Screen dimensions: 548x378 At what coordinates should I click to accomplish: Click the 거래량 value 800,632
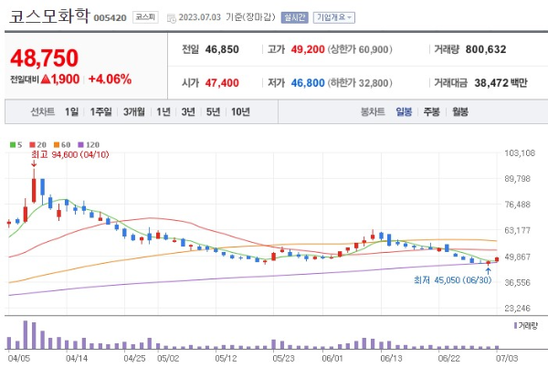point(486,49)
